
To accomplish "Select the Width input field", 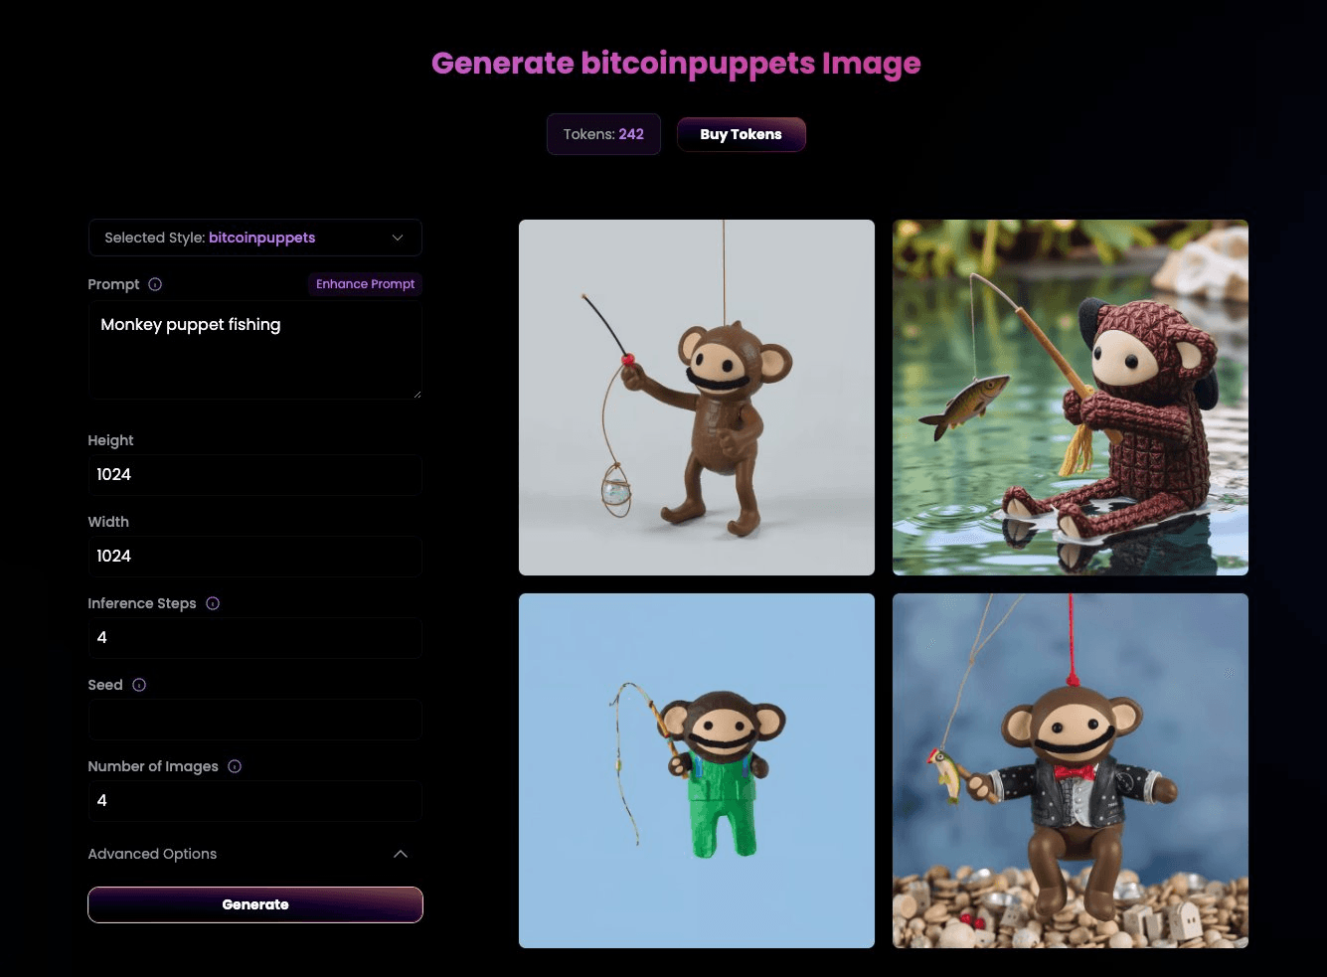I will (254, 557).
